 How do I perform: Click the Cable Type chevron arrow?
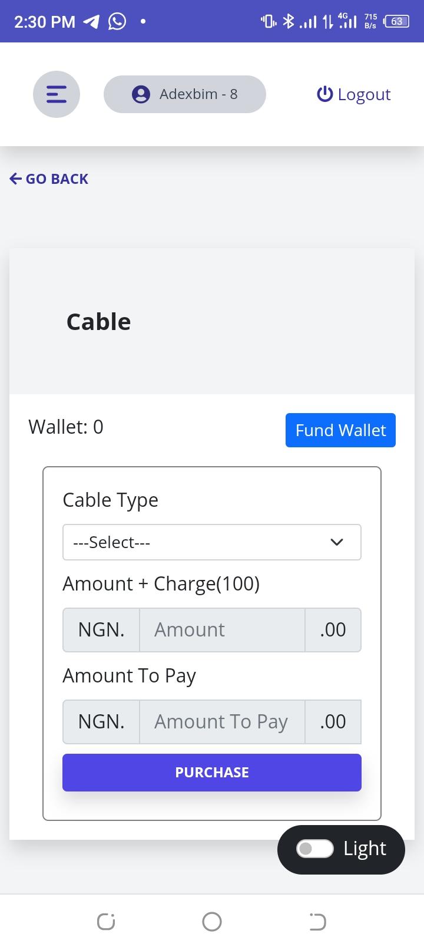click(x=337, y=542)
